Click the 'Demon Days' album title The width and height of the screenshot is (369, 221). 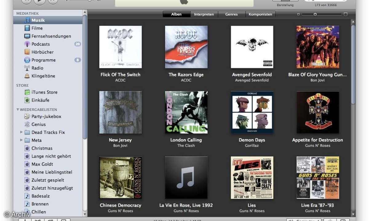[252, 140]
